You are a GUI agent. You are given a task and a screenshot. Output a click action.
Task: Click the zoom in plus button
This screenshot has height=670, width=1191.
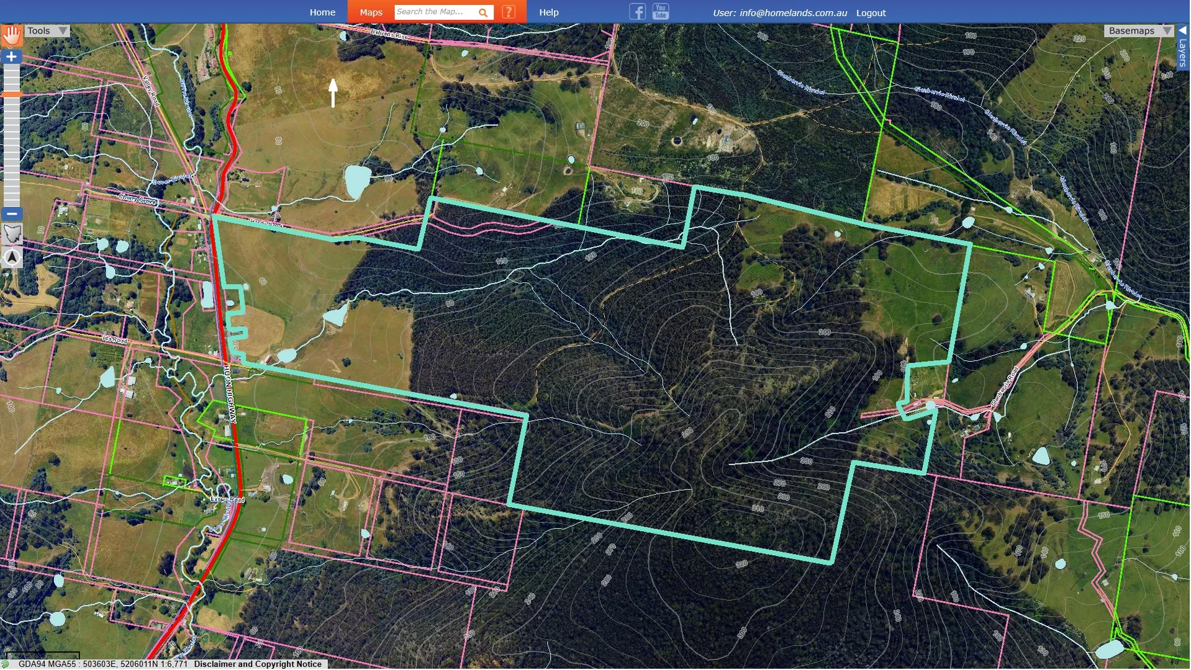pos(11,56)
